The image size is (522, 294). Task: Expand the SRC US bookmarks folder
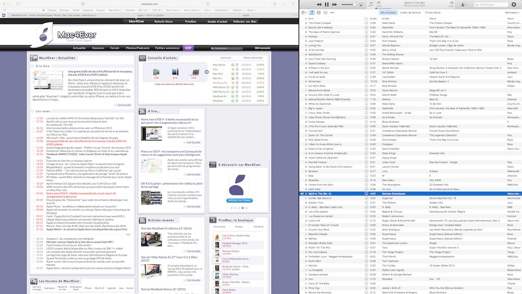point(143,10)
